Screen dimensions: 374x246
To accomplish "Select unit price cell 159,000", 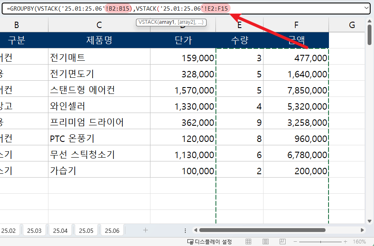I will 183,56.
